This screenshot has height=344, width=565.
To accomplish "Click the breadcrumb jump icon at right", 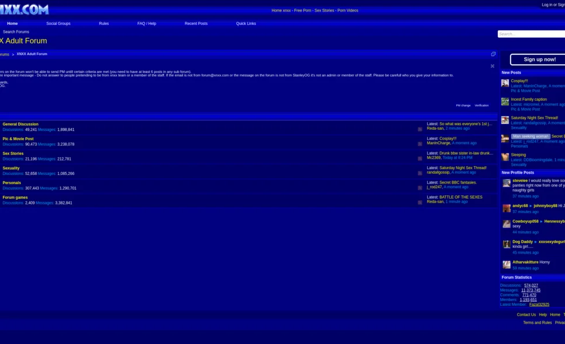I will [x=493, y=54].
